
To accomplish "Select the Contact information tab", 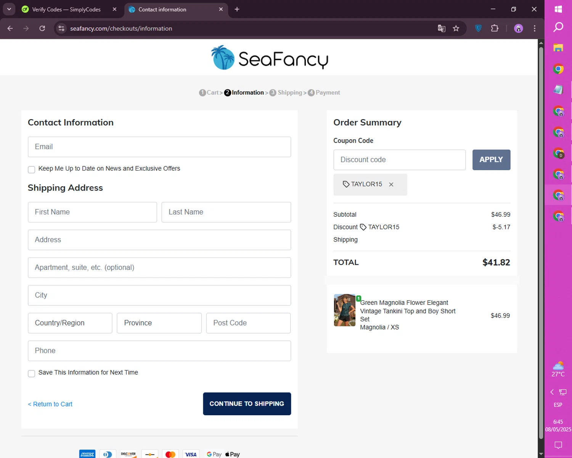I will pyautogui.click(x=176, y=10).
